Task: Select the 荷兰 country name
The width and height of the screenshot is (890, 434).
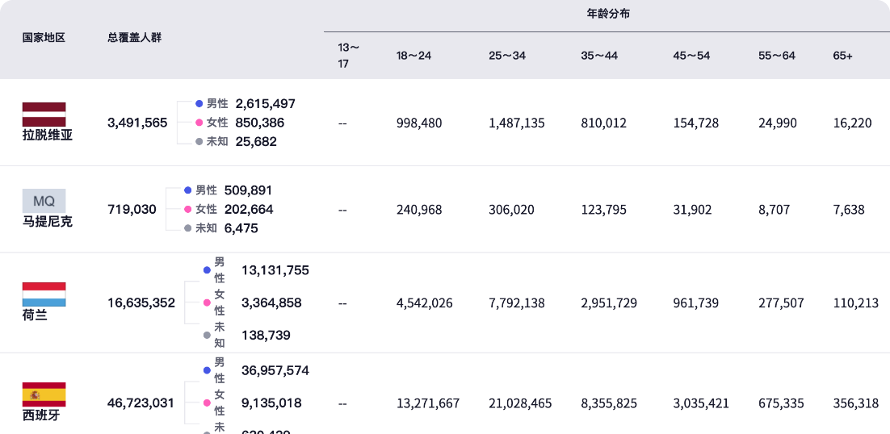Action: tap(35, 315)
